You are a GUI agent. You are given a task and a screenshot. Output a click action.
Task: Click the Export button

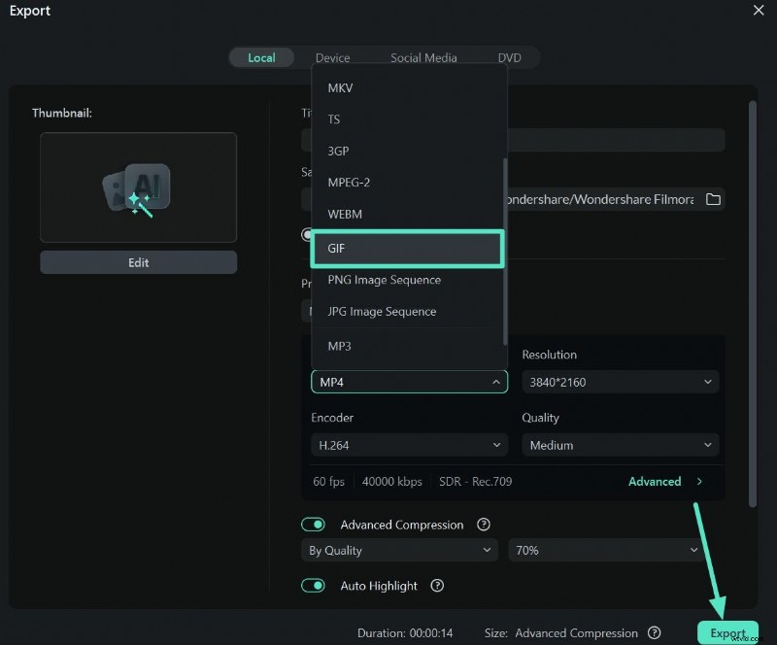click(x=727, y=632)
